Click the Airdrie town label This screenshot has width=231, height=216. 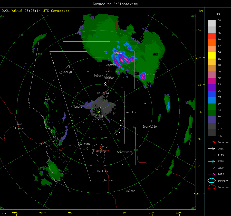point(101,137)
